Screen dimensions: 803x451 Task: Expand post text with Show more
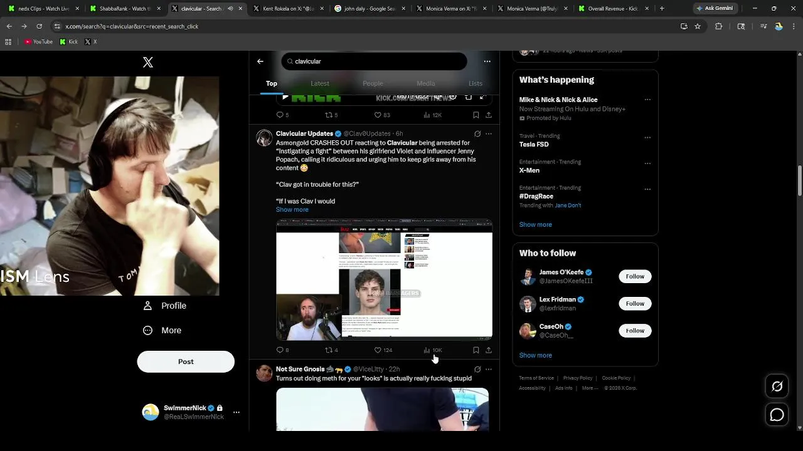292,210
